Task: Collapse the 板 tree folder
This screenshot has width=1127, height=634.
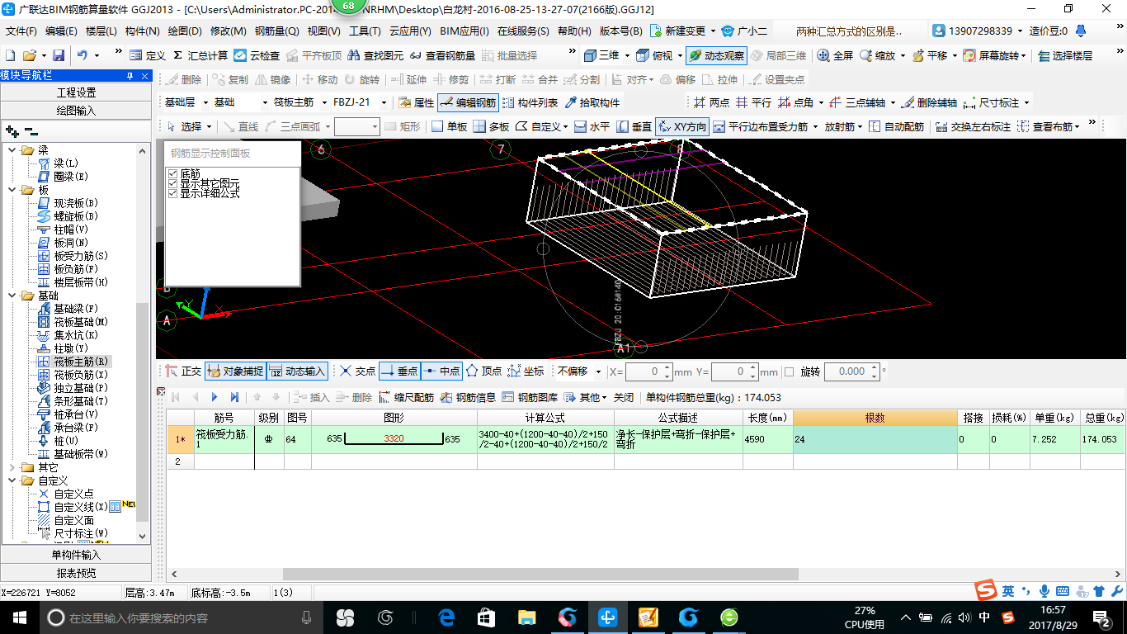Action: [x=13, y=190]
